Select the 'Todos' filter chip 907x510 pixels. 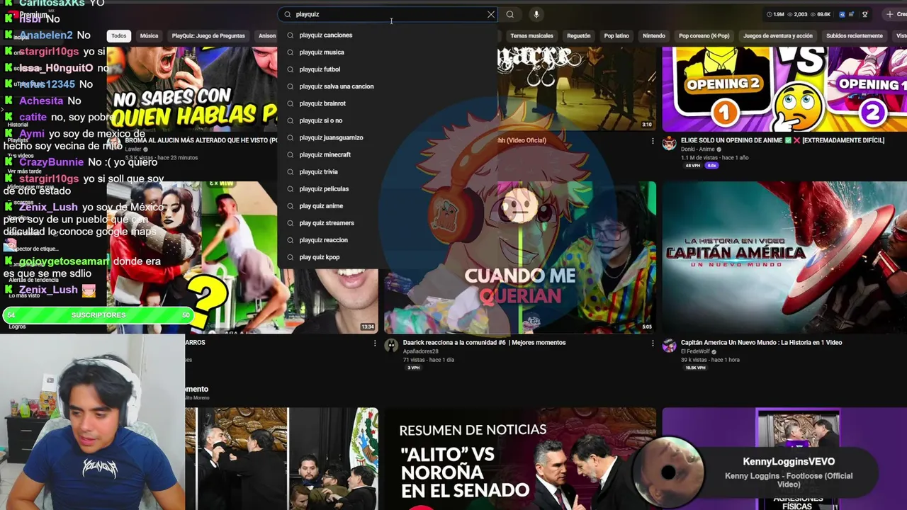[119, 35]
